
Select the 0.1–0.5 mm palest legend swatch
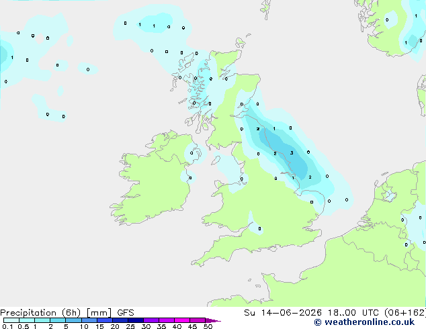(11, 320)
